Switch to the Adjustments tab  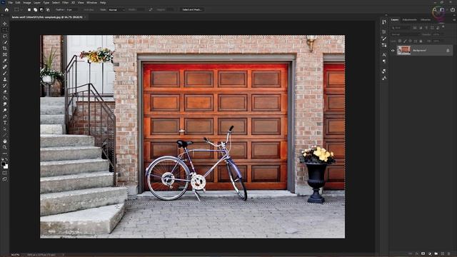(409, 20)
